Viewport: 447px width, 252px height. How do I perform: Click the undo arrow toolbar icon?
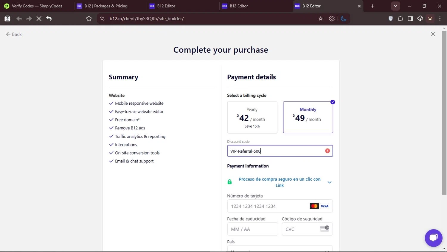[49, 18]
